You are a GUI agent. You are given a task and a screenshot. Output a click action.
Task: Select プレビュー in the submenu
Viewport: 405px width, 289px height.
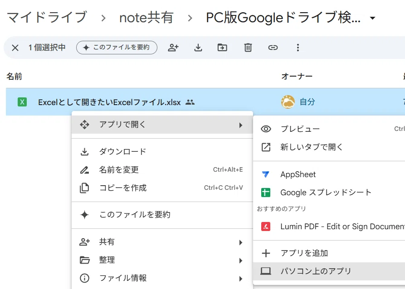click(329, 129)
